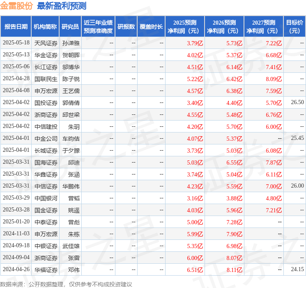This screenshot has width=306, height=288.
Task: Select the 长城证券 institution cell
Action: point(46,151)
